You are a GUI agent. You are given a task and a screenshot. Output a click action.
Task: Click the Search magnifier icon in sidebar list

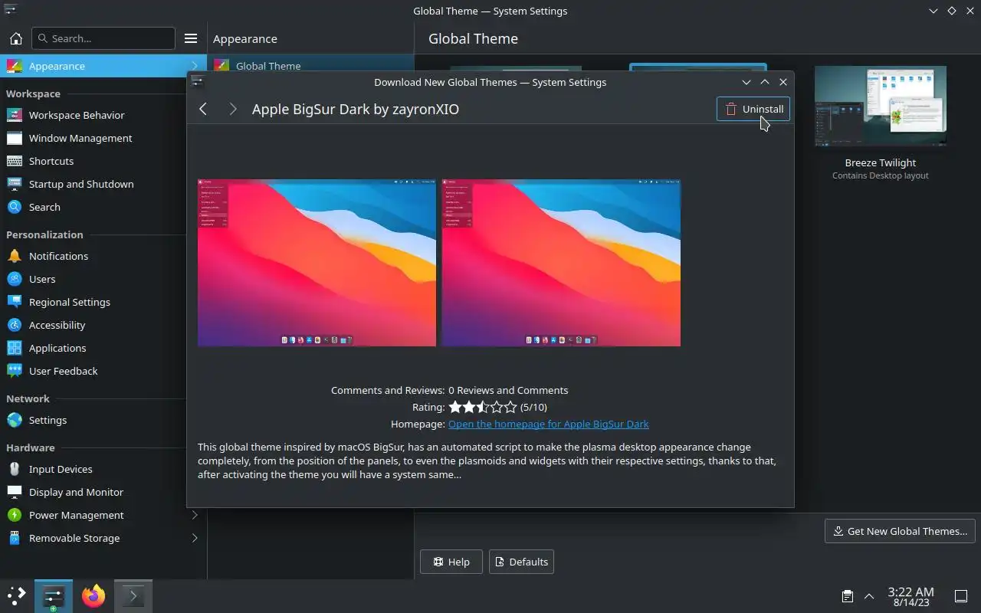point(14,207)
